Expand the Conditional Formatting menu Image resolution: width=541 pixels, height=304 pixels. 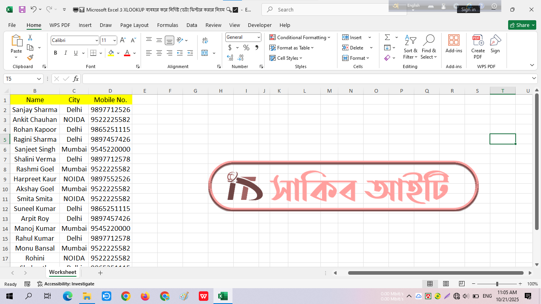[300, 38]
